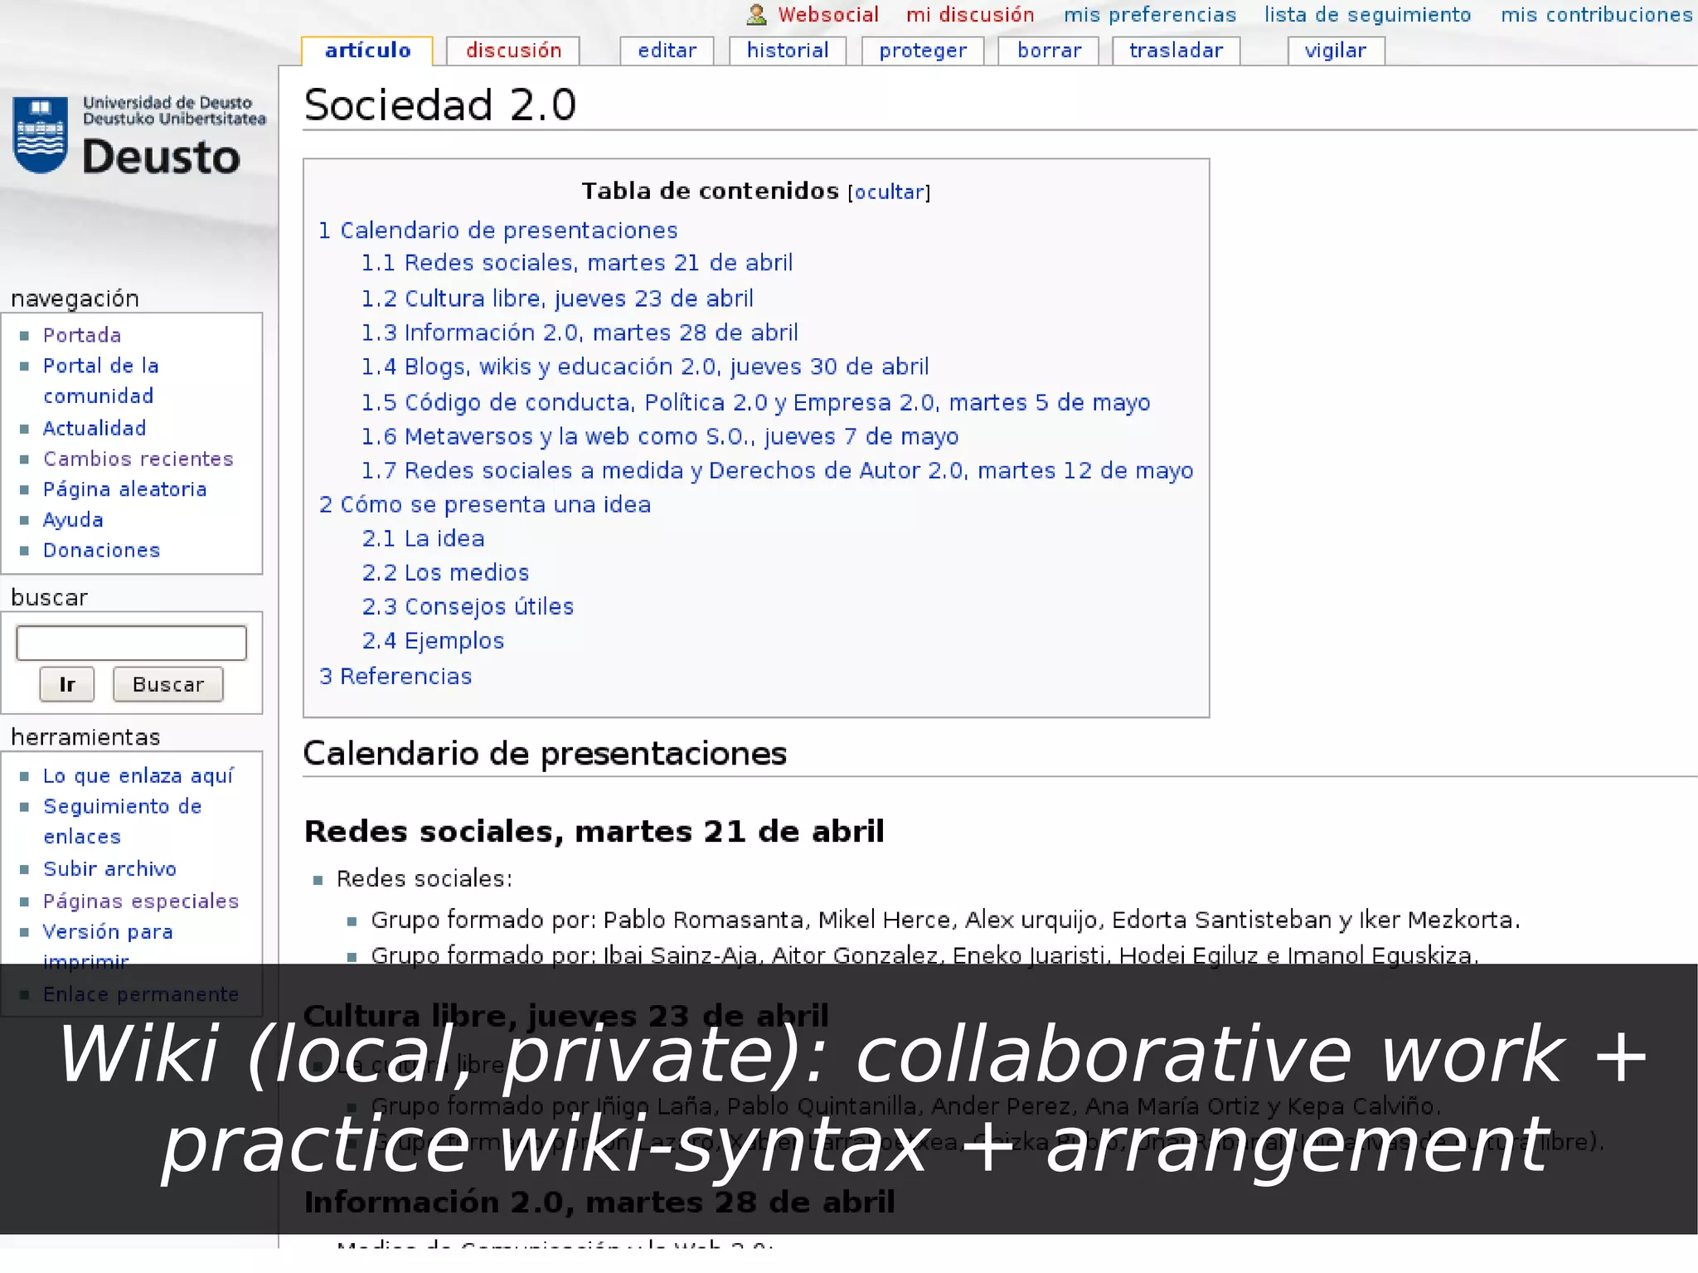Focus the buscar search field

point(131,643)
